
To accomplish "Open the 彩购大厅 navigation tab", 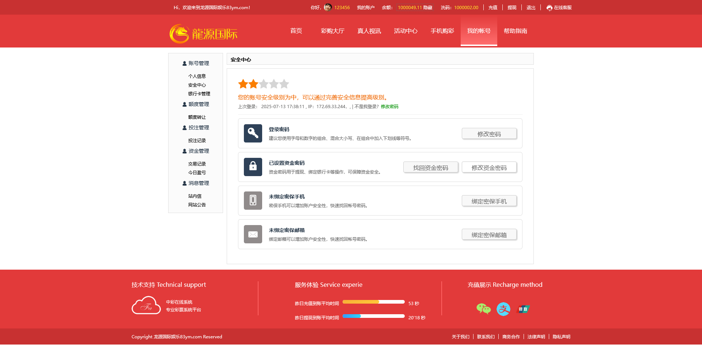I will tap(332, 31).
